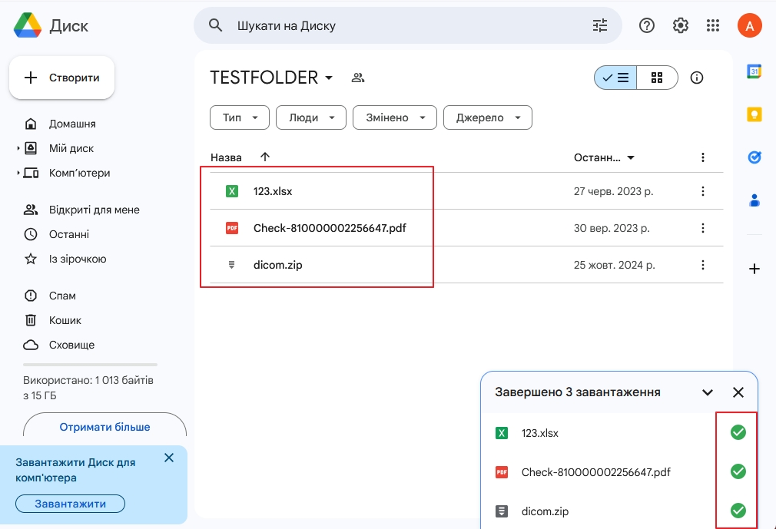Open Google Calendar side panel icon

[754, 71]
